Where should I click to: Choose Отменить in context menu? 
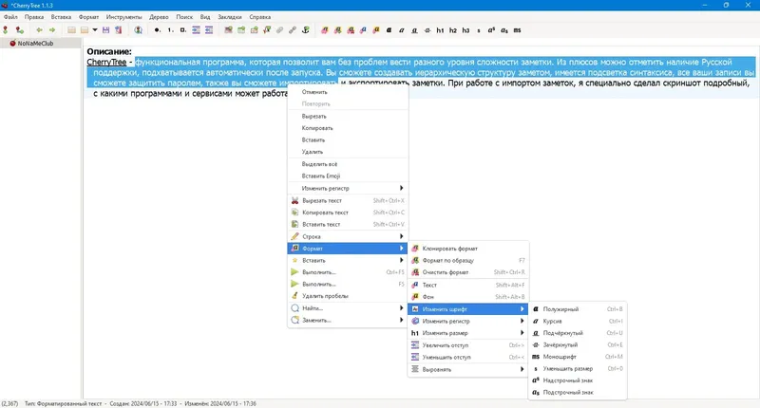coord(348,92)
